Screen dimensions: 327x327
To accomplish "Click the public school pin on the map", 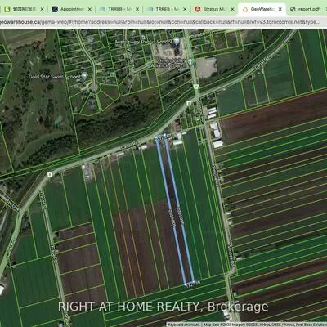I will [x=177, y=42].
